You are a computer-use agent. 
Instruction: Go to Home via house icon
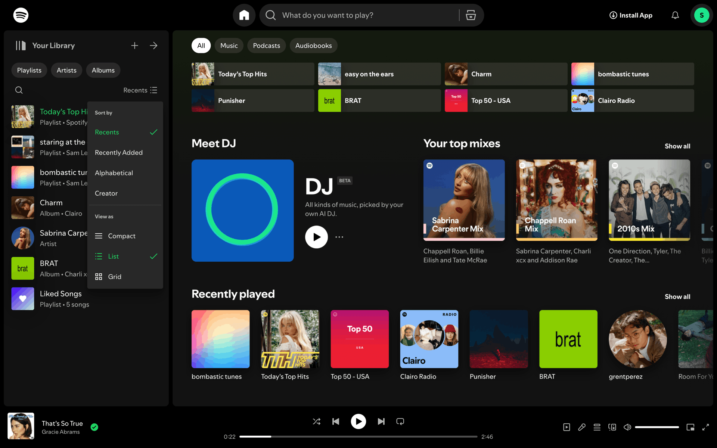pos(244,15)
